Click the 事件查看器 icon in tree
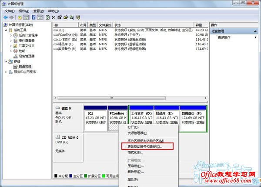 15,41
